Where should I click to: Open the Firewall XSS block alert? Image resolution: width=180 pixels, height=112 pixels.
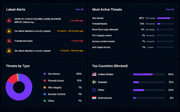pyautogui.click(x=24, y=41)
